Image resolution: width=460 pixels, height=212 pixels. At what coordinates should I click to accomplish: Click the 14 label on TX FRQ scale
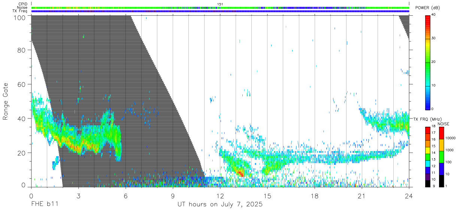[434, 153]
